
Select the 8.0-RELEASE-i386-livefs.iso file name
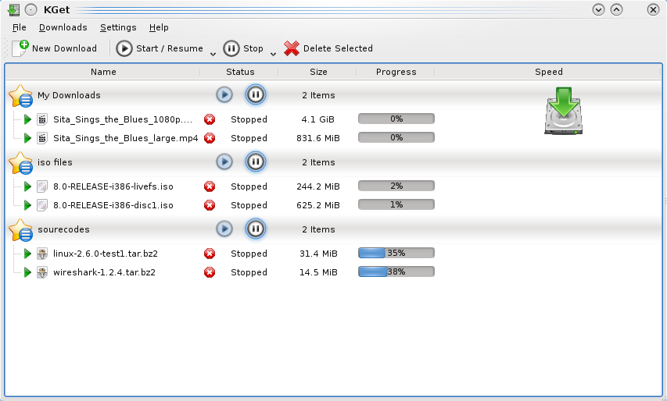(x=113, y=186)
